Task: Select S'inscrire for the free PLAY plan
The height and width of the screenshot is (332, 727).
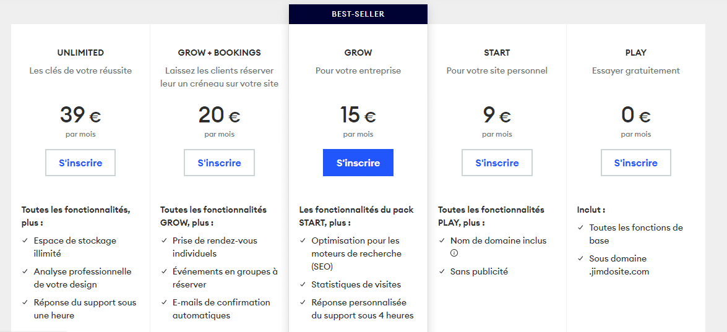Action: [635, 163]
